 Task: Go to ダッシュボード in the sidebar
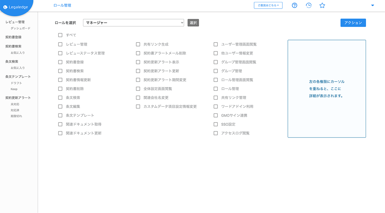click(21, 28)
